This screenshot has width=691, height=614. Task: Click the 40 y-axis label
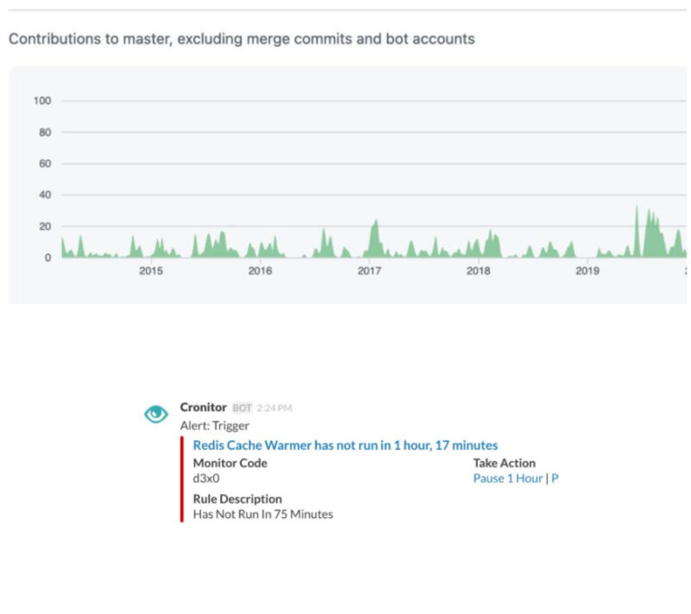coord(45,195)
